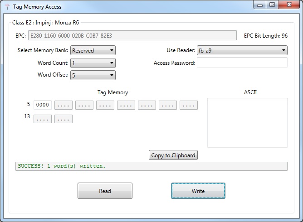Screen dimensions: 303x222
Task: Click the EPC value text field
Action: 132,35
